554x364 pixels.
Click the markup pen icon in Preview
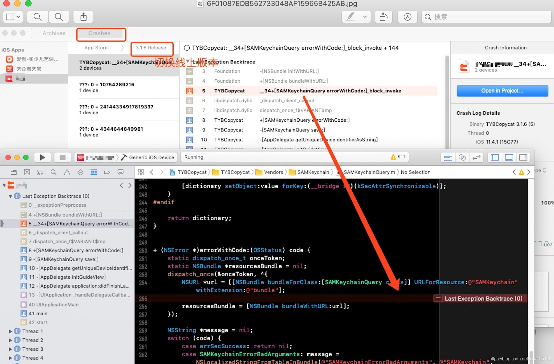click(350, 17)
